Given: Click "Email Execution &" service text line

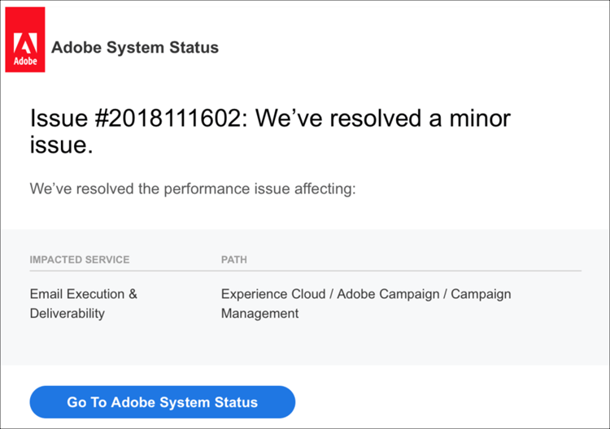Looking at the screenshot, I should [x=83, y=294].
